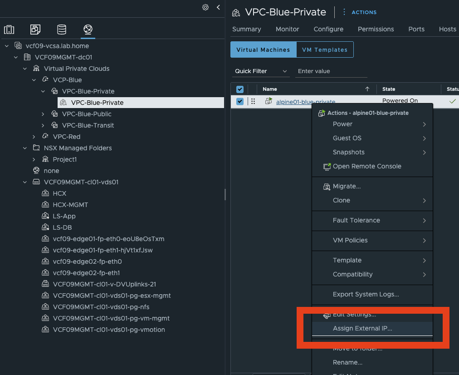Expand the VPC-Red tree node
Viewport: 459px width, 375px height.
click(x=34, y=137)
